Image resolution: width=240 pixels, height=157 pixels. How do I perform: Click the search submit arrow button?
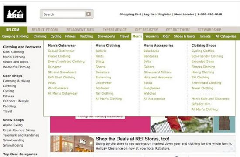click(89, 14)
